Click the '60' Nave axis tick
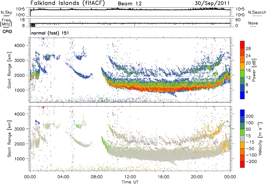The image size is (266, 184). 238,20
